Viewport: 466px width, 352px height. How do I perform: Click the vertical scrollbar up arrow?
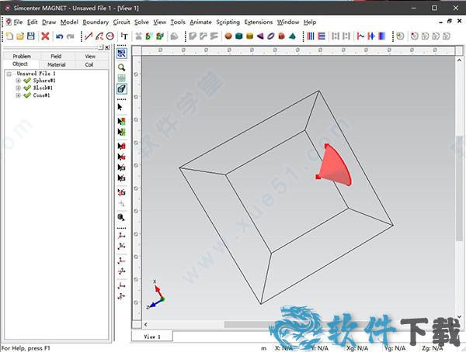459,60
